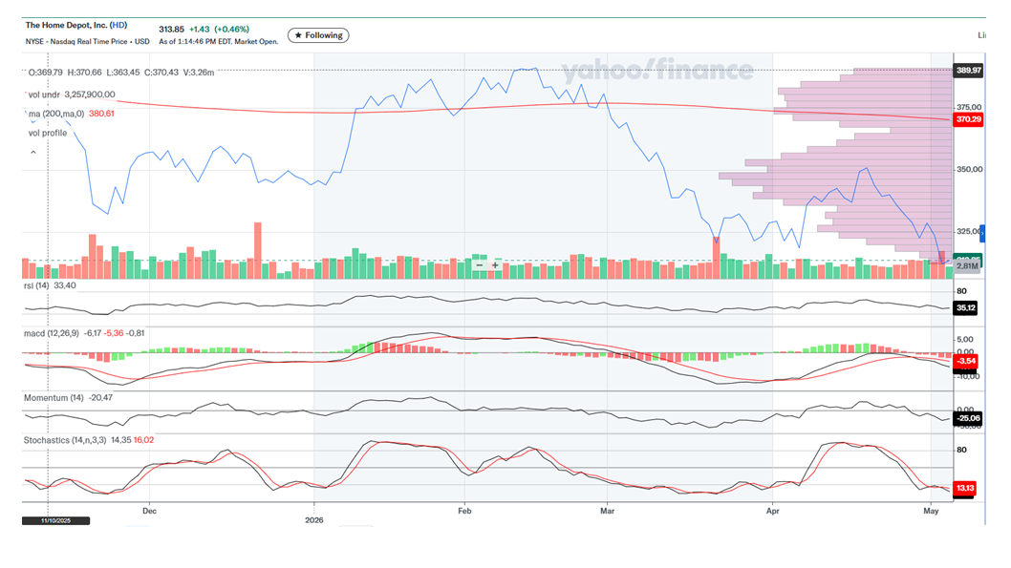Click the red -3.54 MACD value tag
This screenshot has height=568, width=1011.
pyautogui.click(x=966, y=361)
